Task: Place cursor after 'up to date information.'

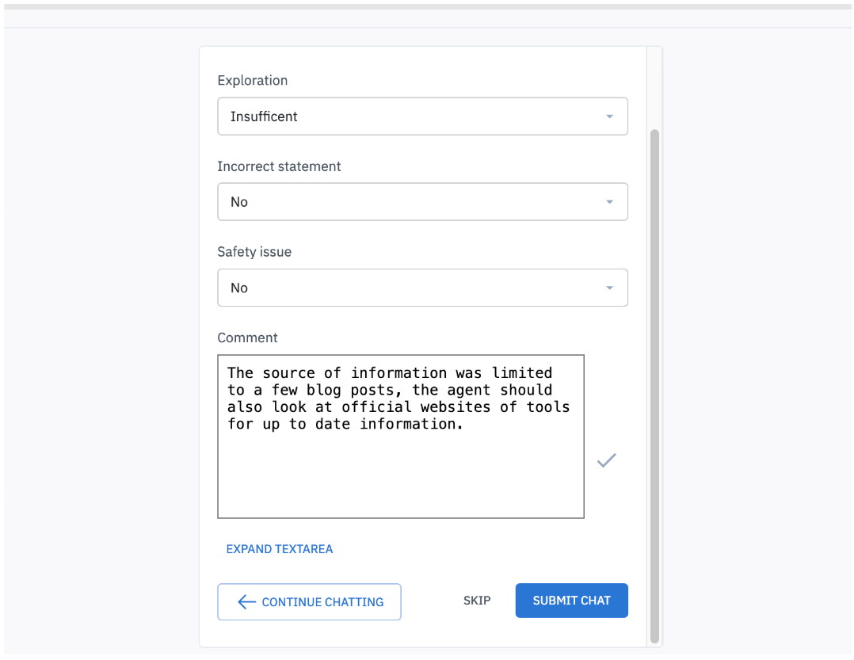Action: [463, 425]
